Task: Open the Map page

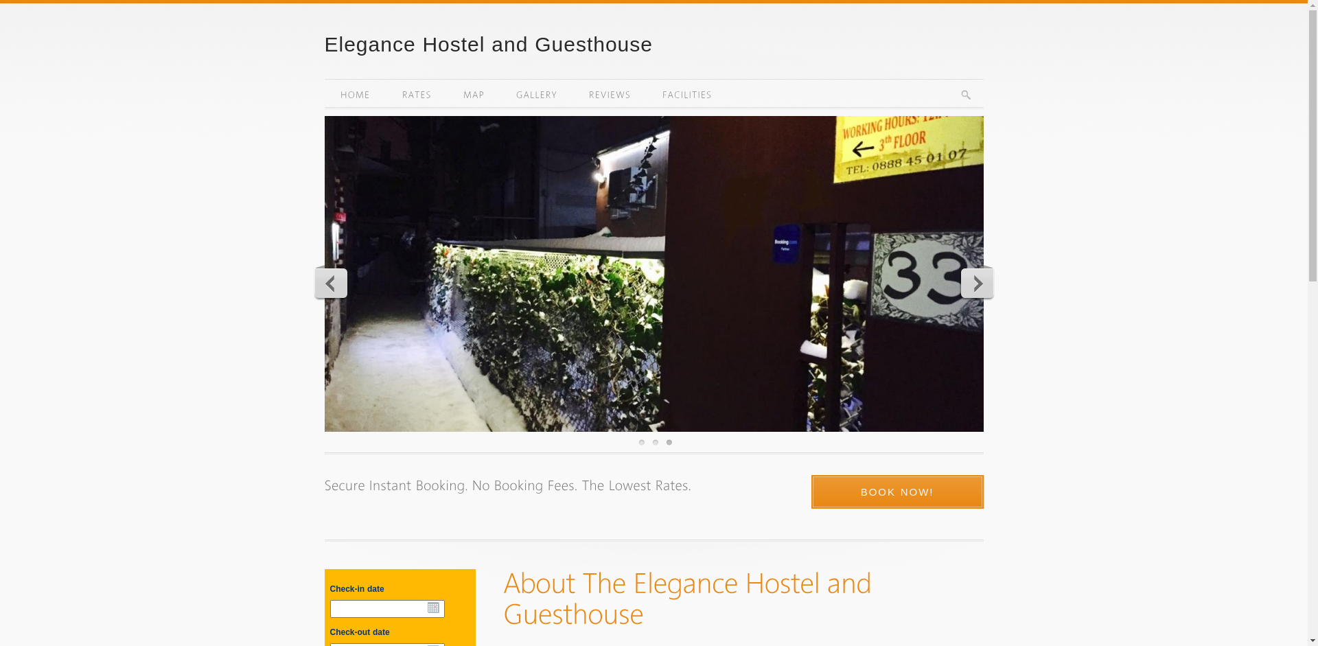Action: (x=474, y=95)
